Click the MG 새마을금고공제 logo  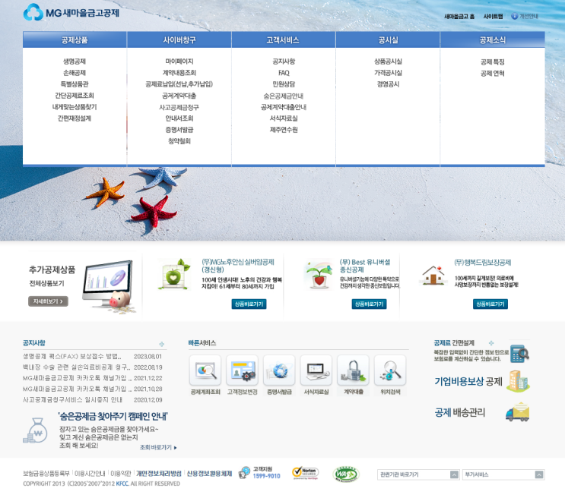point(71,13)
